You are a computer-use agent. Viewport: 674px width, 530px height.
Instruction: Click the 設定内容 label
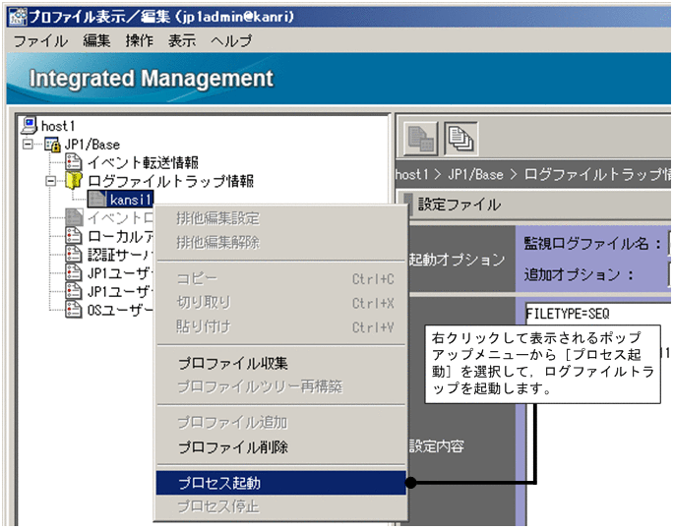pos(436,446)
